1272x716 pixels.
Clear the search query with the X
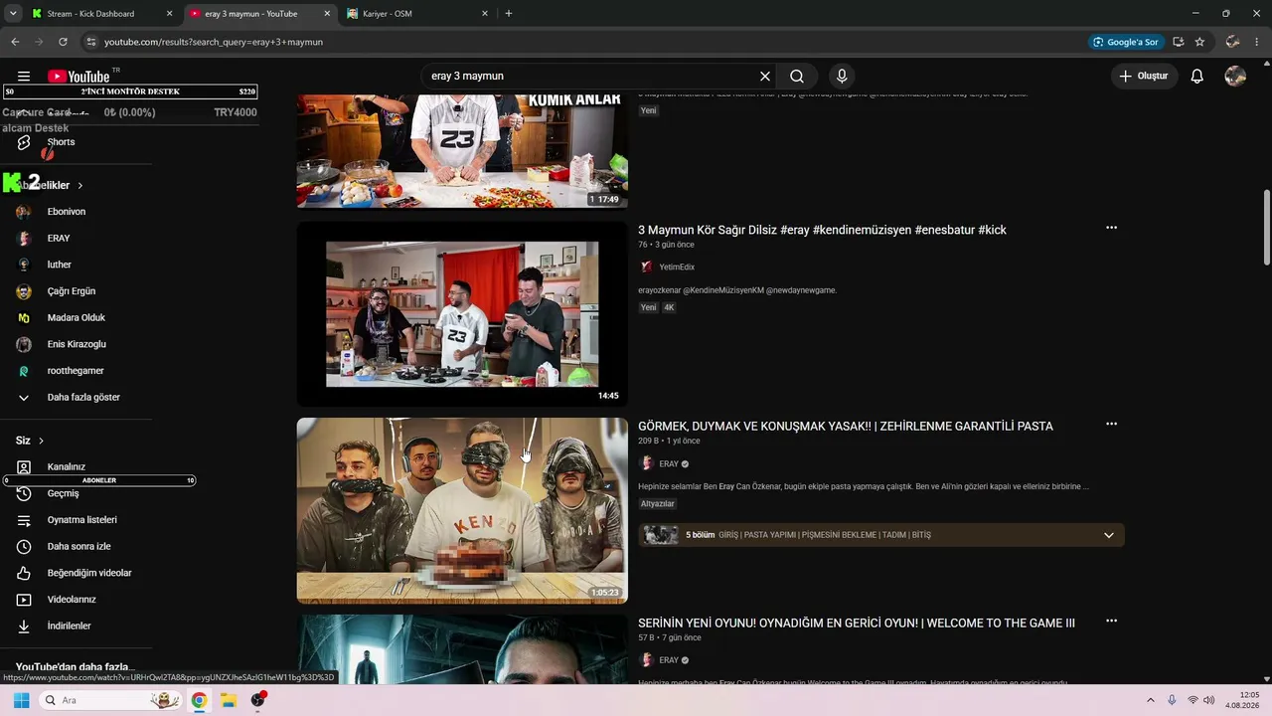pos(765,77)
